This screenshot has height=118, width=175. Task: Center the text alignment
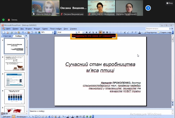[x=104, y=32]
